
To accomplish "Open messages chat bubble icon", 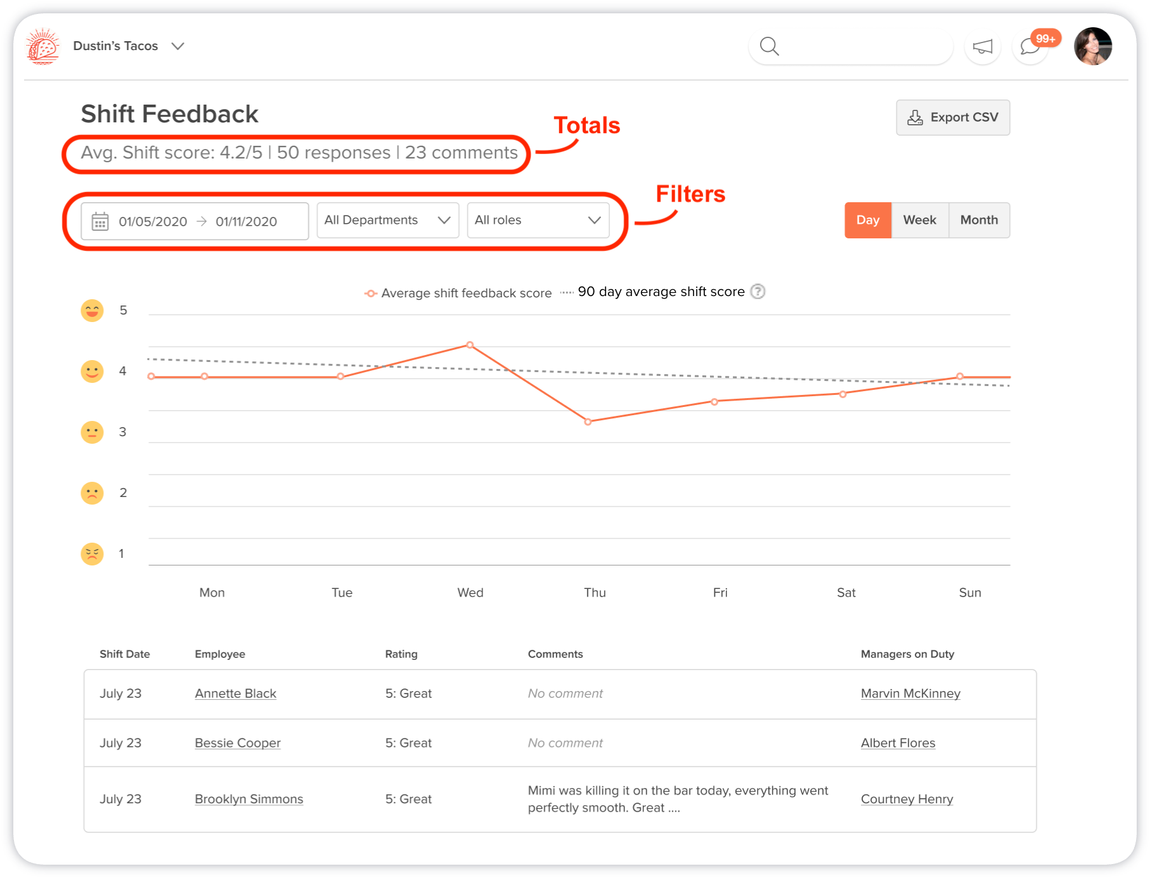I will (x=1029, y=47).
